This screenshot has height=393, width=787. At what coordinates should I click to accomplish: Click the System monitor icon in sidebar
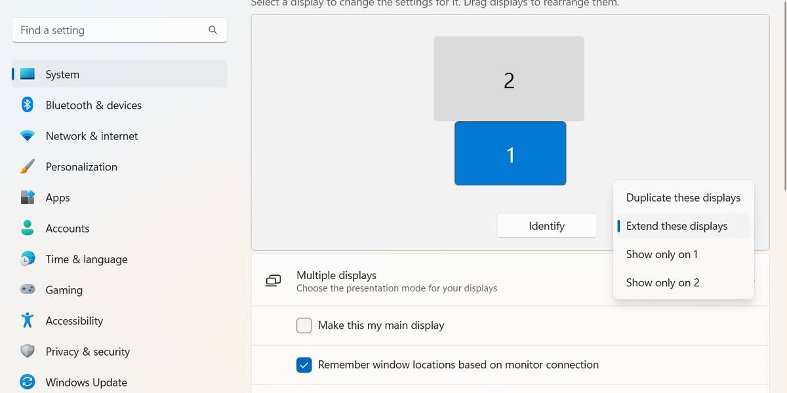click(28, 75)
